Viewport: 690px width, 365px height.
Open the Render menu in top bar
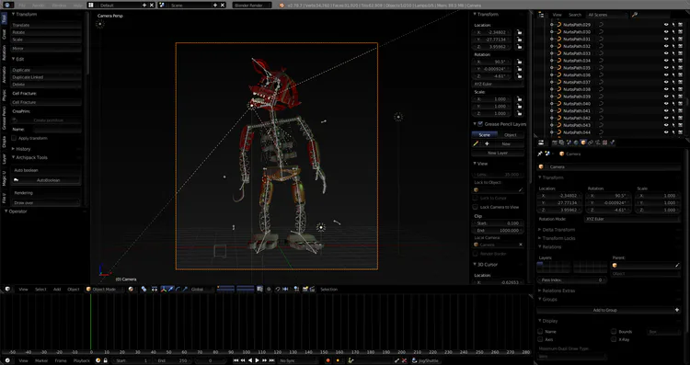pos(39,6)
